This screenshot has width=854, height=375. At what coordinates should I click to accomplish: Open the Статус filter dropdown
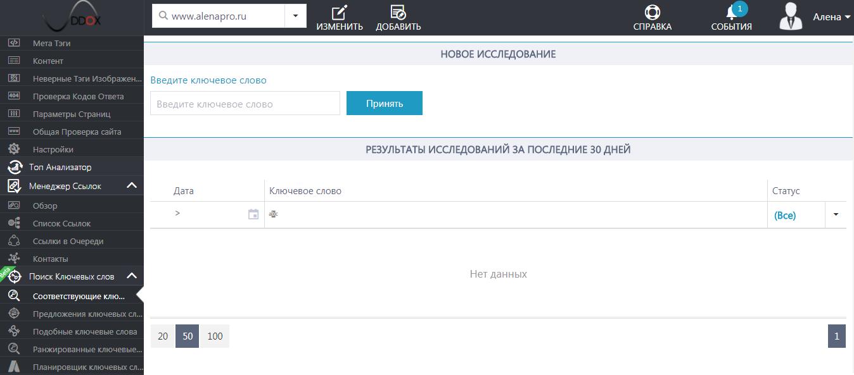point(836,215)
